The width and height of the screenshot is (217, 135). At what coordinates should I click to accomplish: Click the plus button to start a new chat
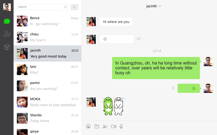tap(74, 7)
